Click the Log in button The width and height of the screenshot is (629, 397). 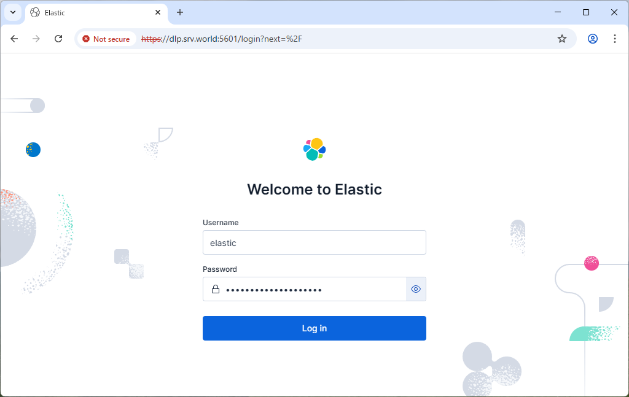[314, 328]
